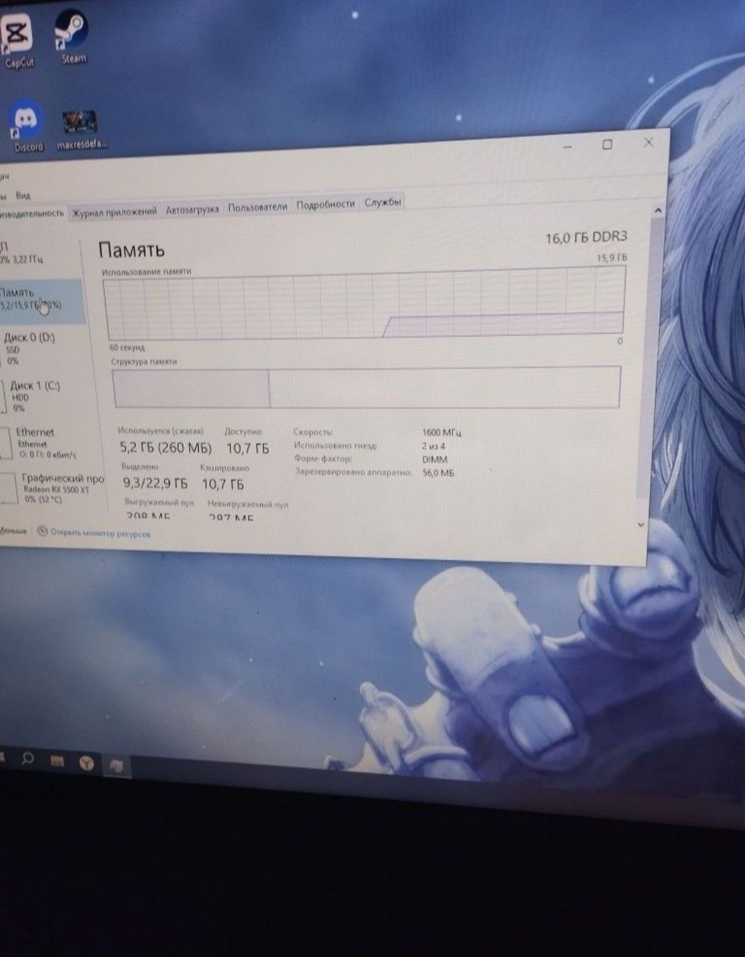This screenshot has height=957, width=745.
Task: Close the Task Manager window
Action: click(x=648, y=142)
